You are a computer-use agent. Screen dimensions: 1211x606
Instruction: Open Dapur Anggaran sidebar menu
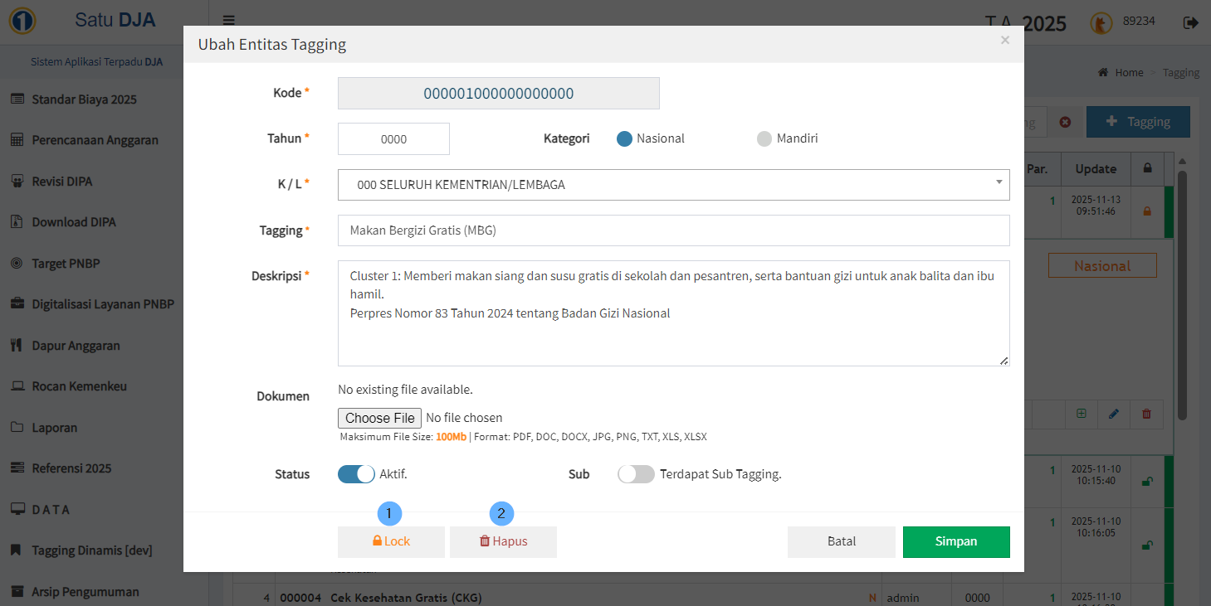76,346
